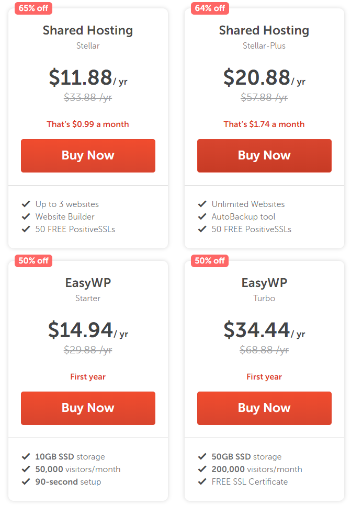Click 50% off badge on EasyWP Turbo
The height and width of the screenshot is (505, 351).
click(210, 261)
